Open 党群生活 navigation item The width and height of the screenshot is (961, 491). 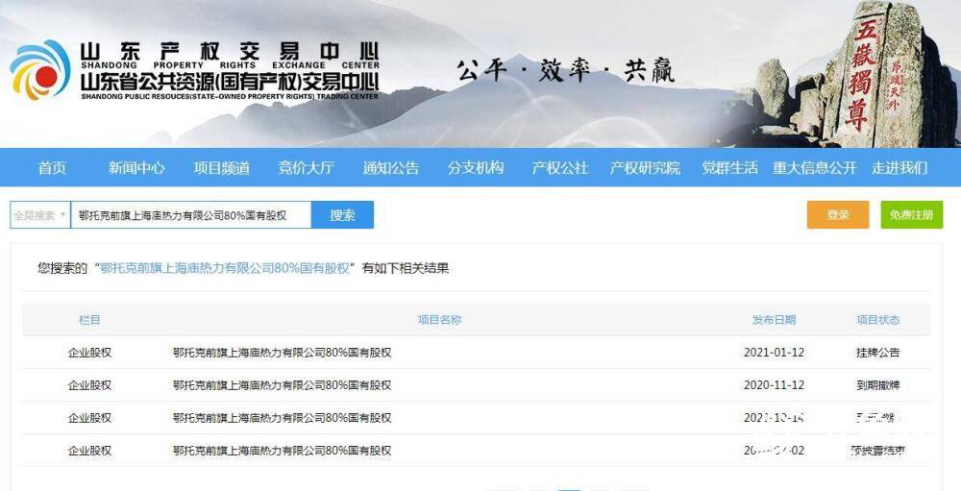(730, 168)
